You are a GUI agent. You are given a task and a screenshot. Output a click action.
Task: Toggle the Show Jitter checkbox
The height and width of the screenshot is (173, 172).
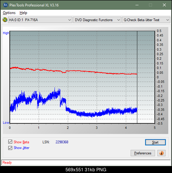coord(10,148)
